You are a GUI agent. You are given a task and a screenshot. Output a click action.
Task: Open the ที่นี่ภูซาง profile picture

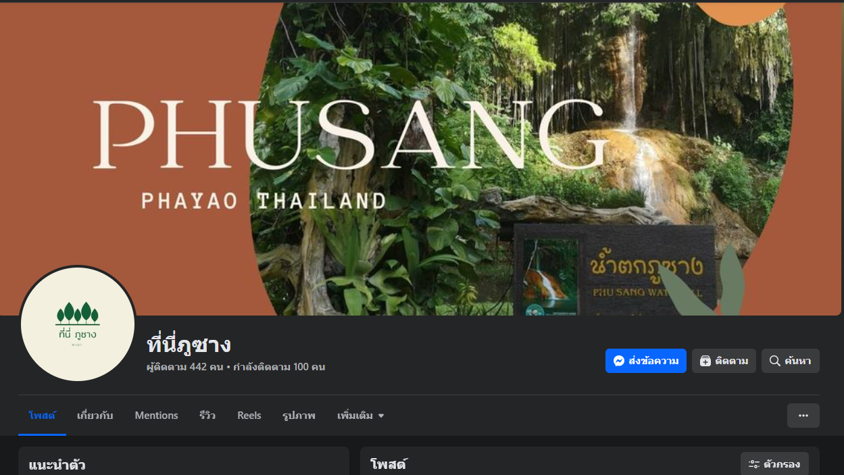pos(78,324)
